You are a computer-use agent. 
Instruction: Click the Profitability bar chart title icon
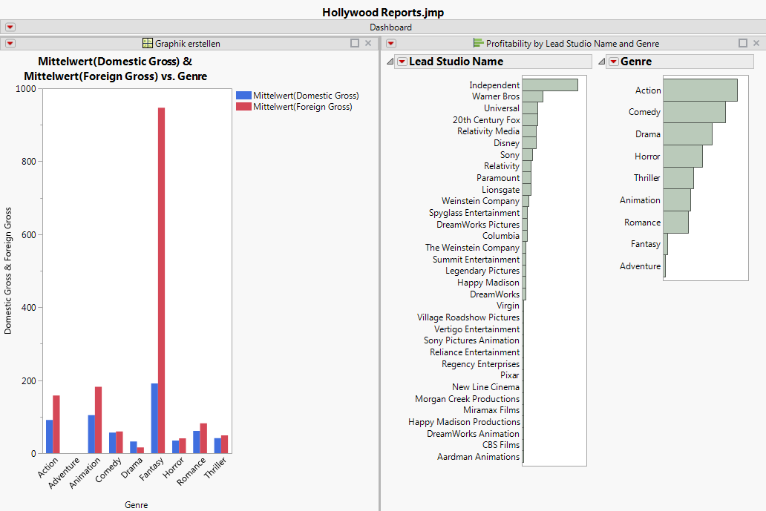coord(478,44)
